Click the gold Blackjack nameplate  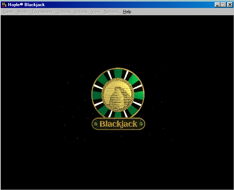tap(118, 124)
